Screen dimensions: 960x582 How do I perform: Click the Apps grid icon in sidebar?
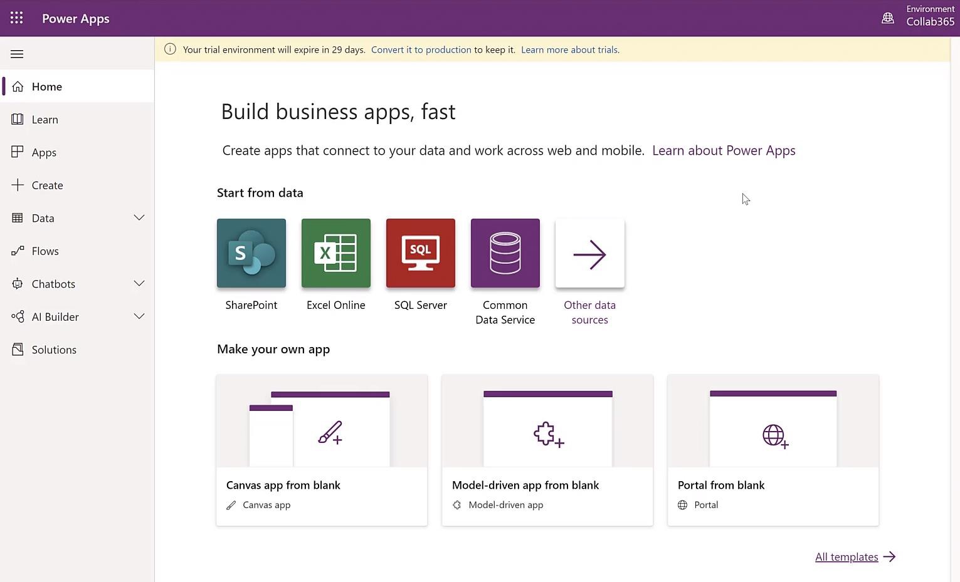coord(18,152)
